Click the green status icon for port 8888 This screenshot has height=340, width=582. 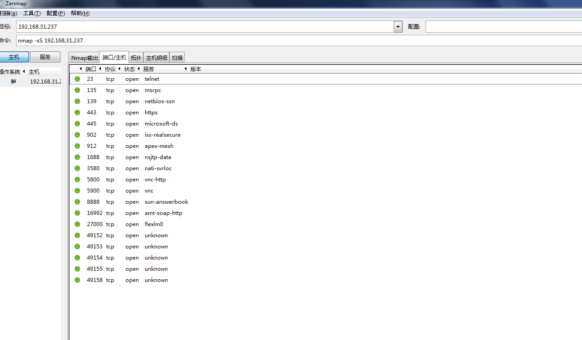tap(78, 202)
